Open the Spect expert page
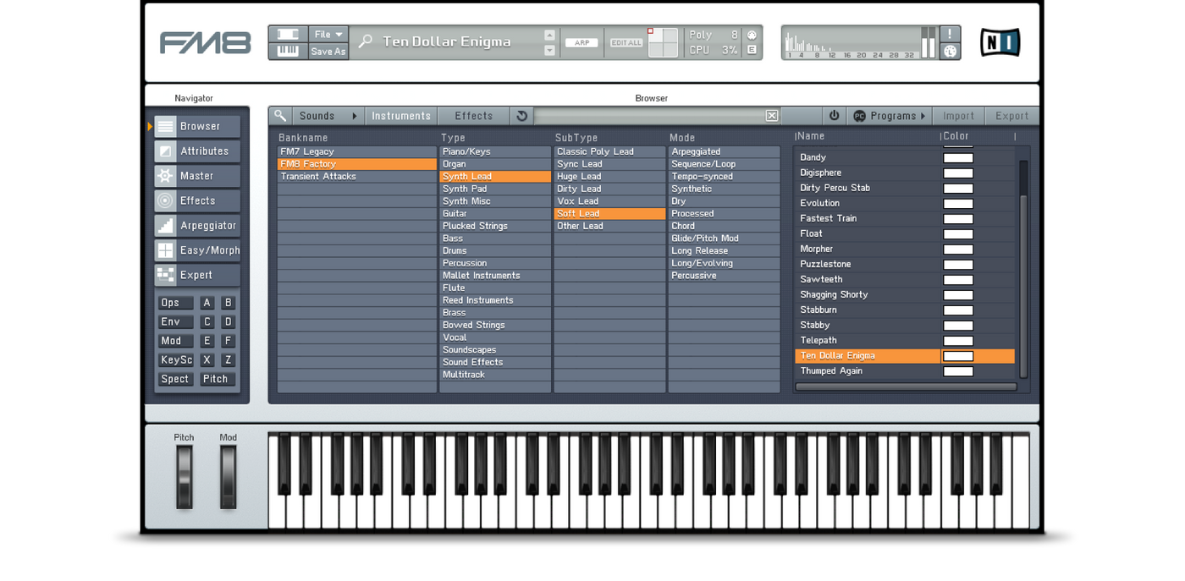This screenshot has height=581, width=1185. pyautogui.click(x=175, y=379)
